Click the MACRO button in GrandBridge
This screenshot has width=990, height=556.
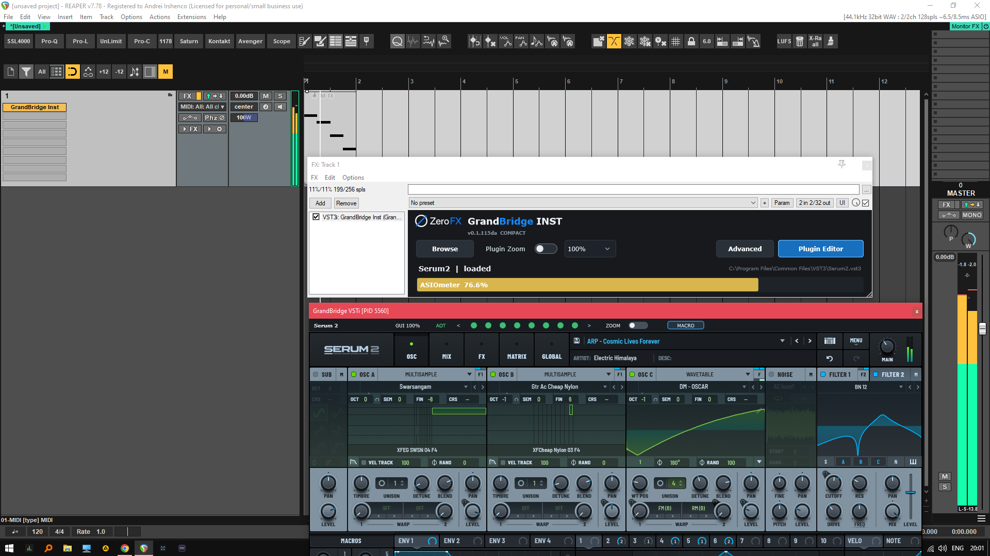685,325
